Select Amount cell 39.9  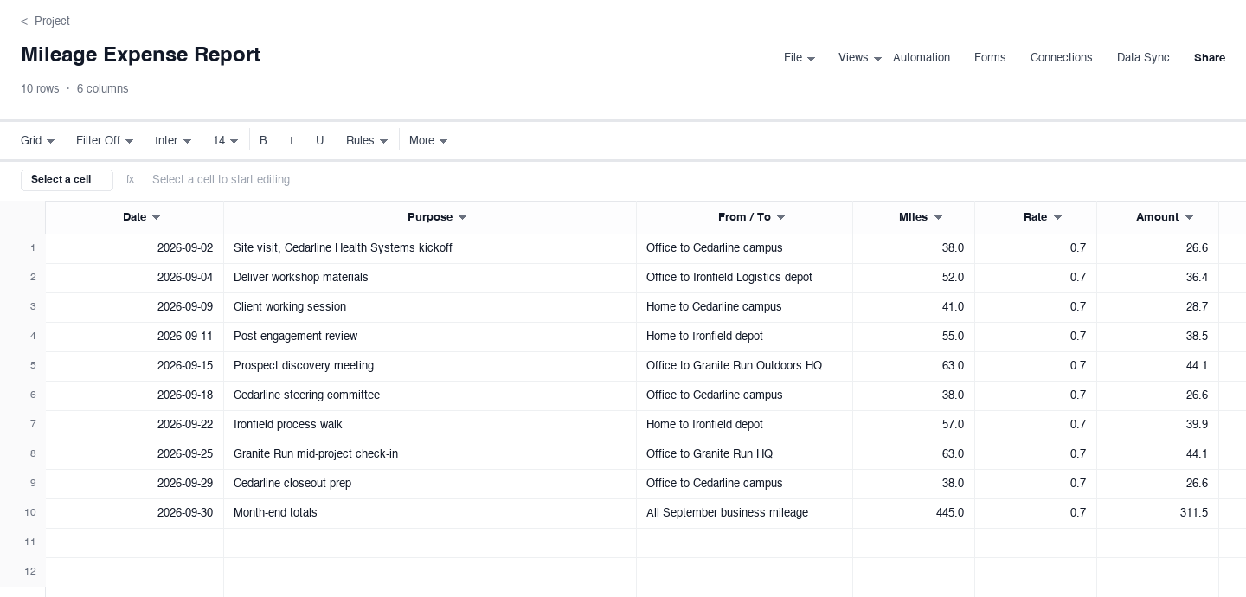click(x=1158, y=426)
